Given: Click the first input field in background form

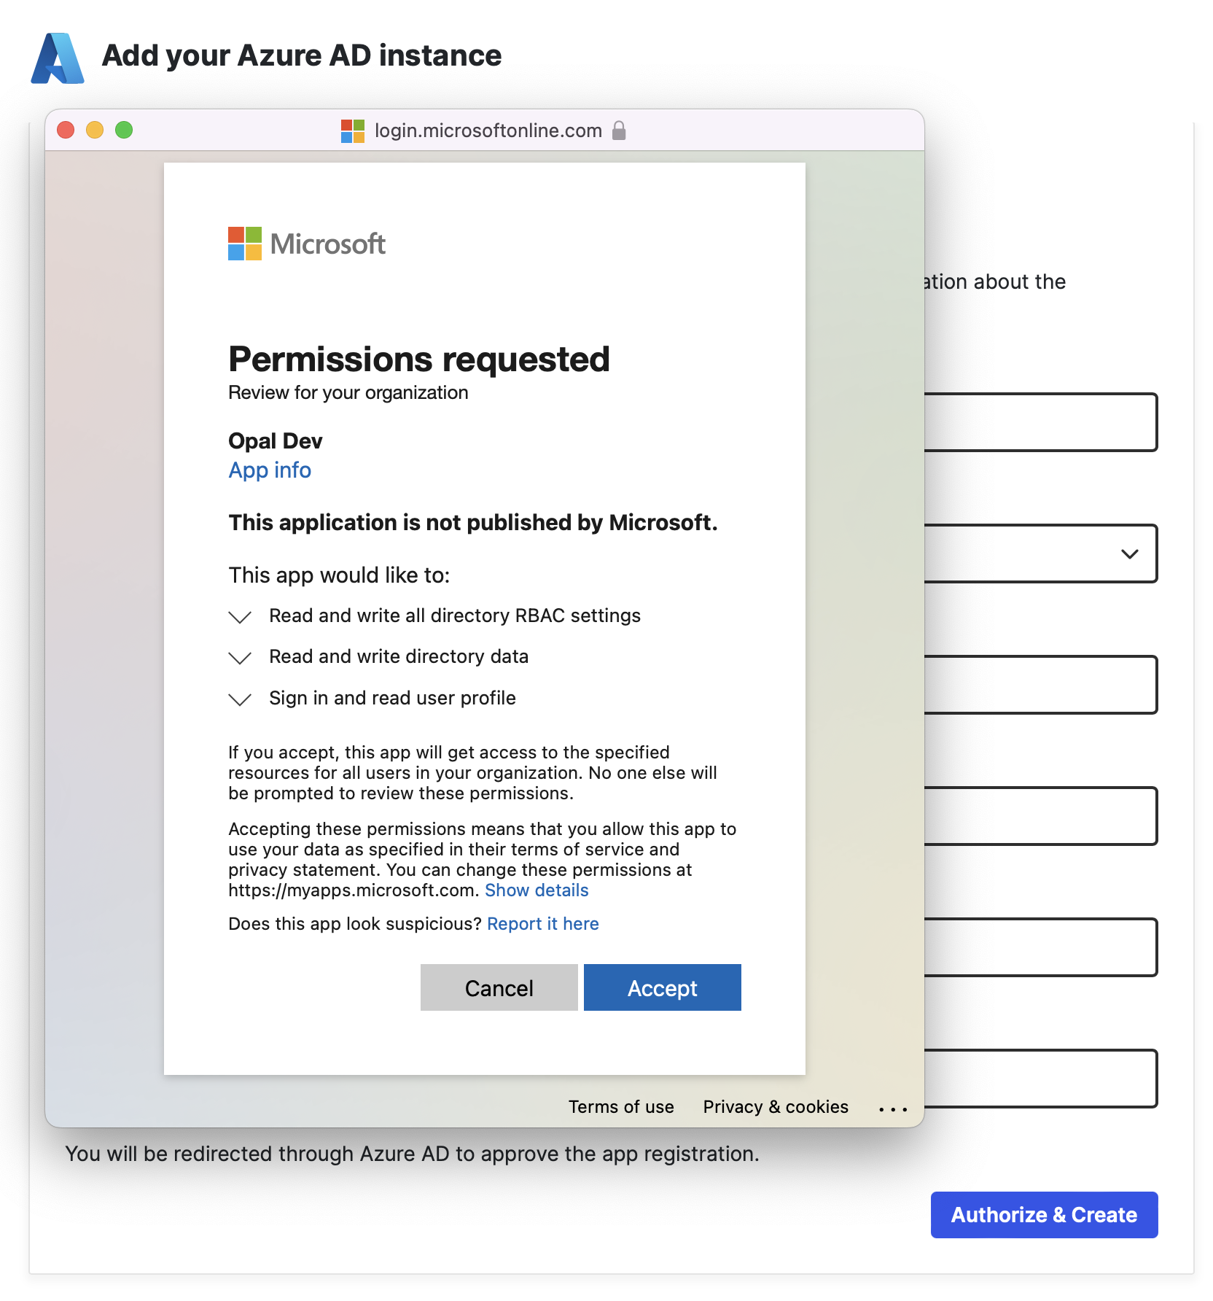Looking at the screenshot, I should 1040,422.
